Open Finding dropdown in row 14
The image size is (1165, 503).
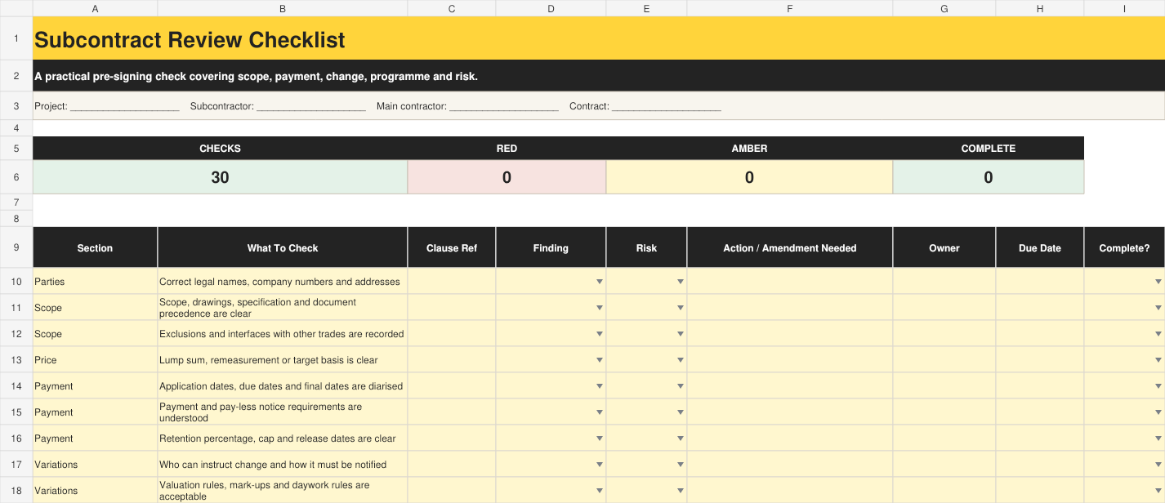[600, 386]
